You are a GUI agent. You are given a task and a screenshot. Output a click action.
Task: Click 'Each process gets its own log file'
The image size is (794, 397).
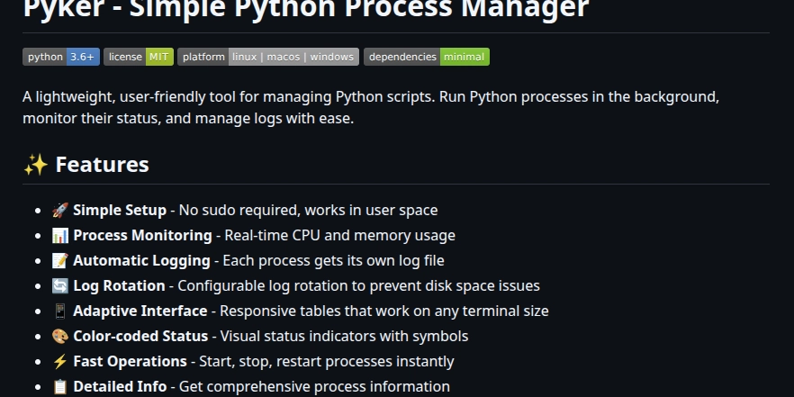click(333, 261)
